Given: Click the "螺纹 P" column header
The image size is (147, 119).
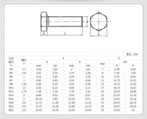Looking at the screenshot, I should point(24,62).
